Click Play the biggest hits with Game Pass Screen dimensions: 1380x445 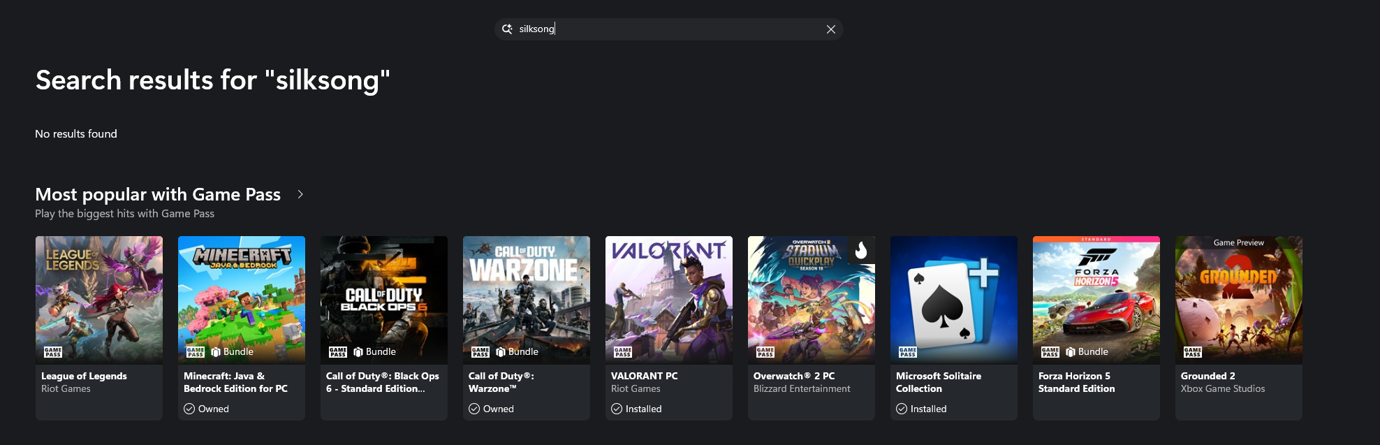[x=124, y=214]
